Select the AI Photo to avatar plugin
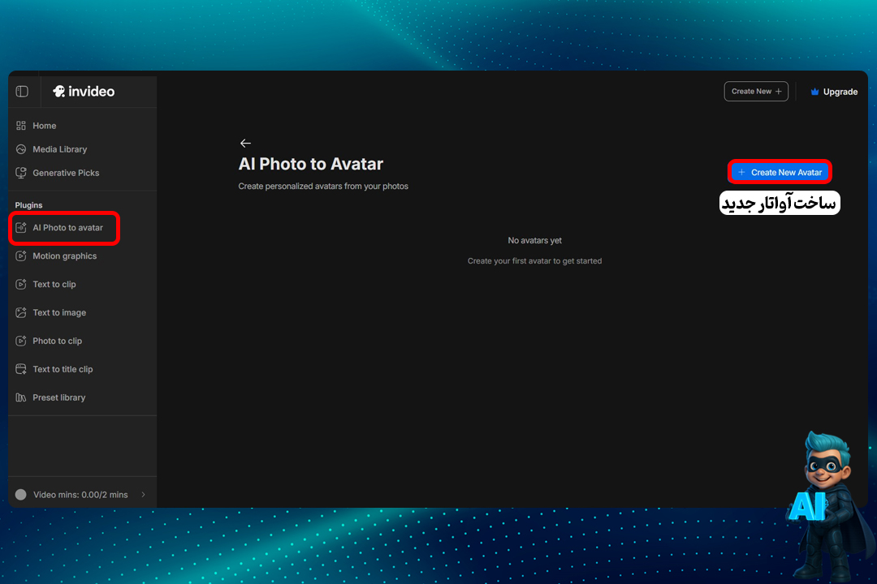Viewport: 877px width, 584px height. point(67,228)
